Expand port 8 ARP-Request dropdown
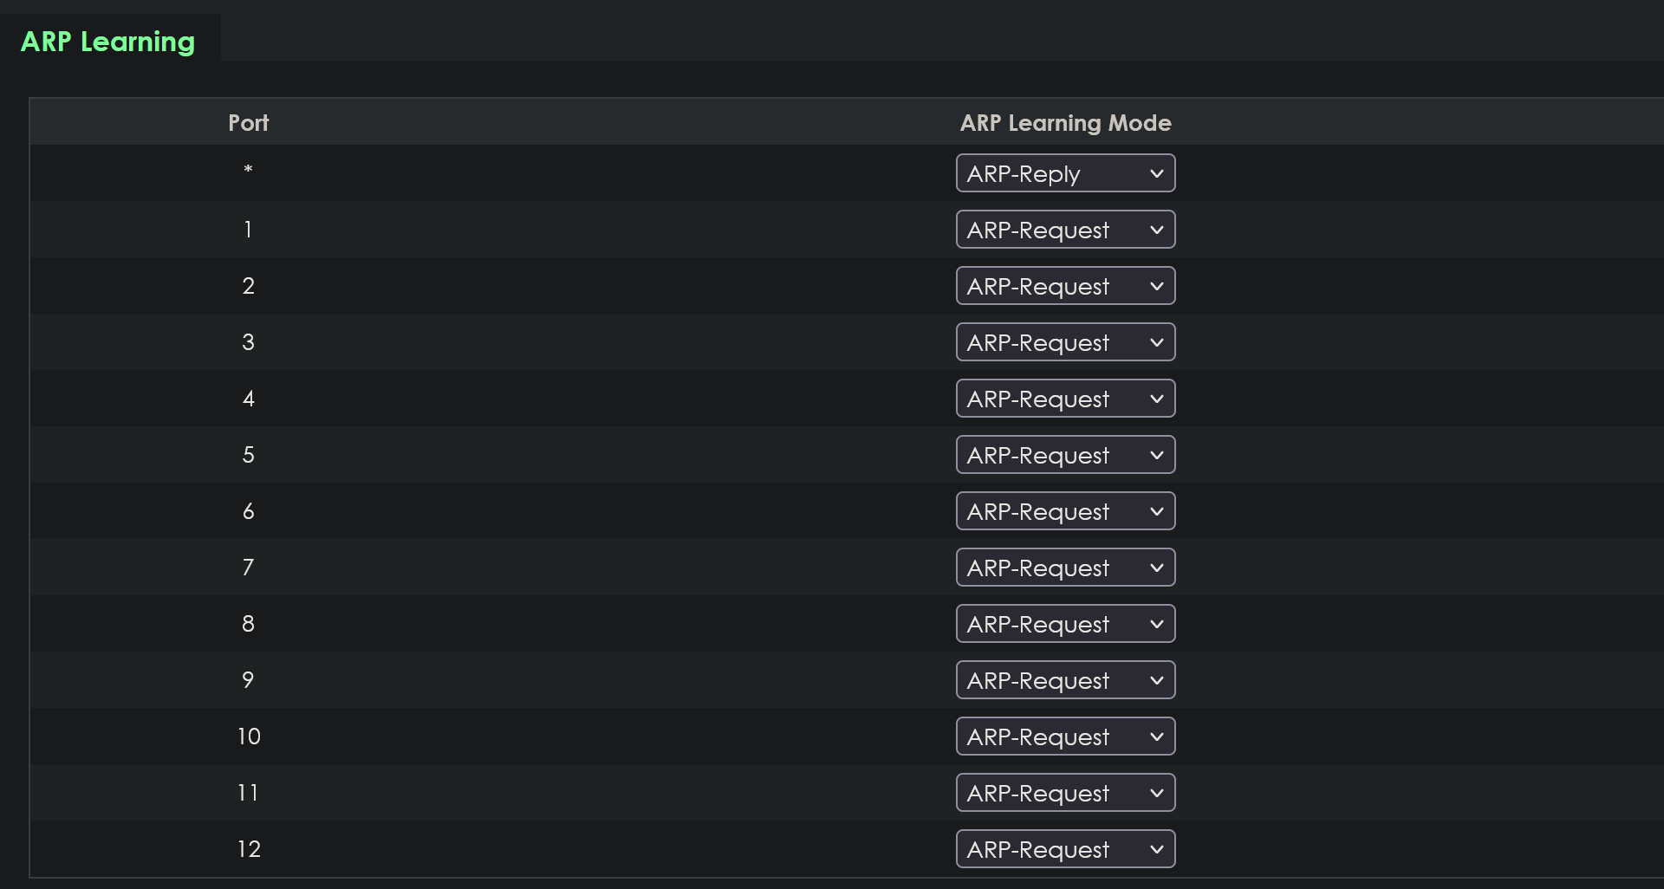 [x=1065, y=624]
